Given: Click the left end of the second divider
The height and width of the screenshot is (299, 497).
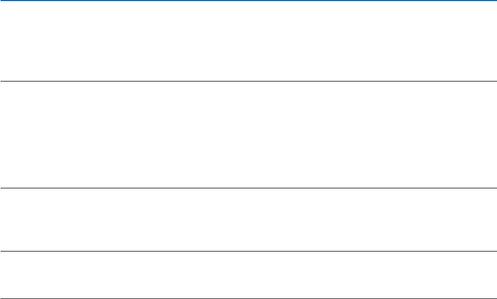Looking at the screenshot, I should (2, 188).
